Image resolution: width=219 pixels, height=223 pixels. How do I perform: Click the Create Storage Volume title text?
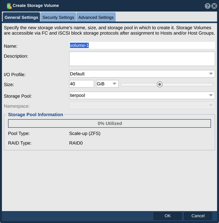pyautogui.click(x=36, y=6)
